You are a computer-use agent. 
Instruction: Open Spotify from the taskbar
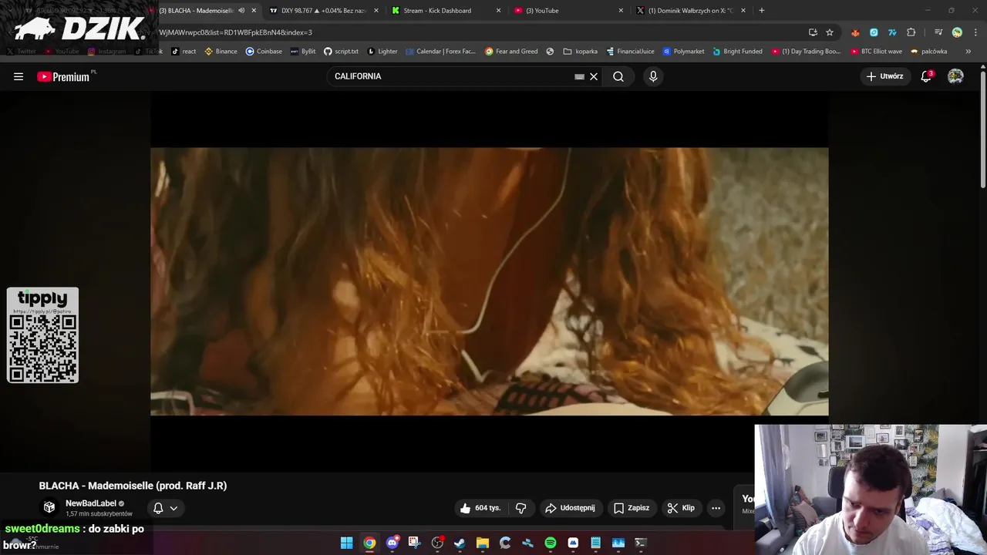[x=551, y=543]
